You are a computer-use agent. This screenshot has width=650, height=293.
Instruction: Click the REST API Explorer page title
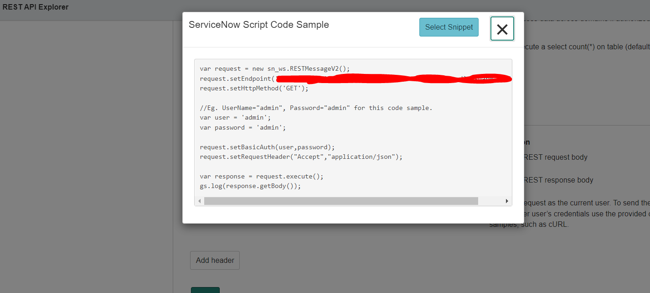click(36, 7)
